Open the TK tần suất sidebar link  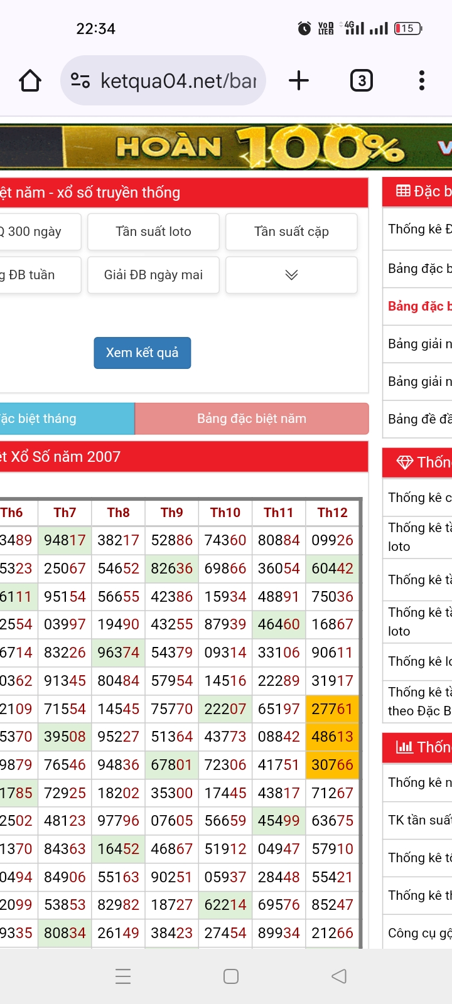(419, 820)
